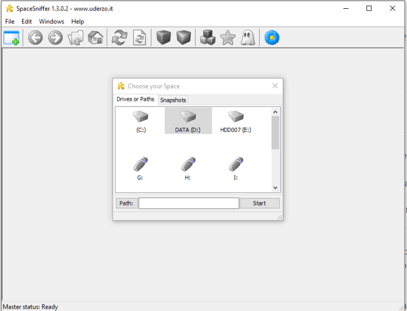Screen dimensions: 407x311
Task: Select the DATA (D:) drive
Action: coord(188,121)
